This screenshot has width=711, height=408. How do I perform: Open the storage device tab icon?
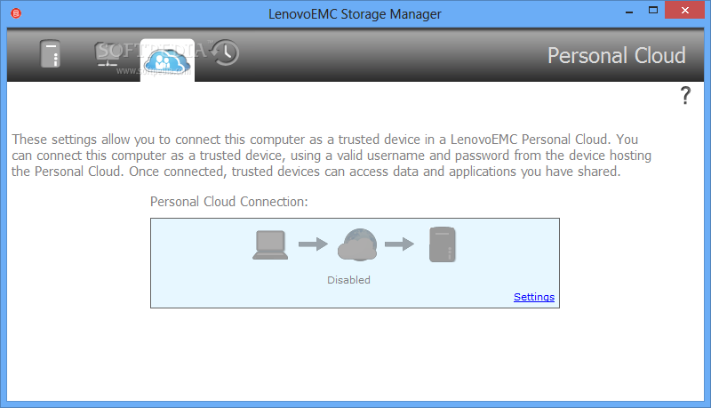[51, 54]
